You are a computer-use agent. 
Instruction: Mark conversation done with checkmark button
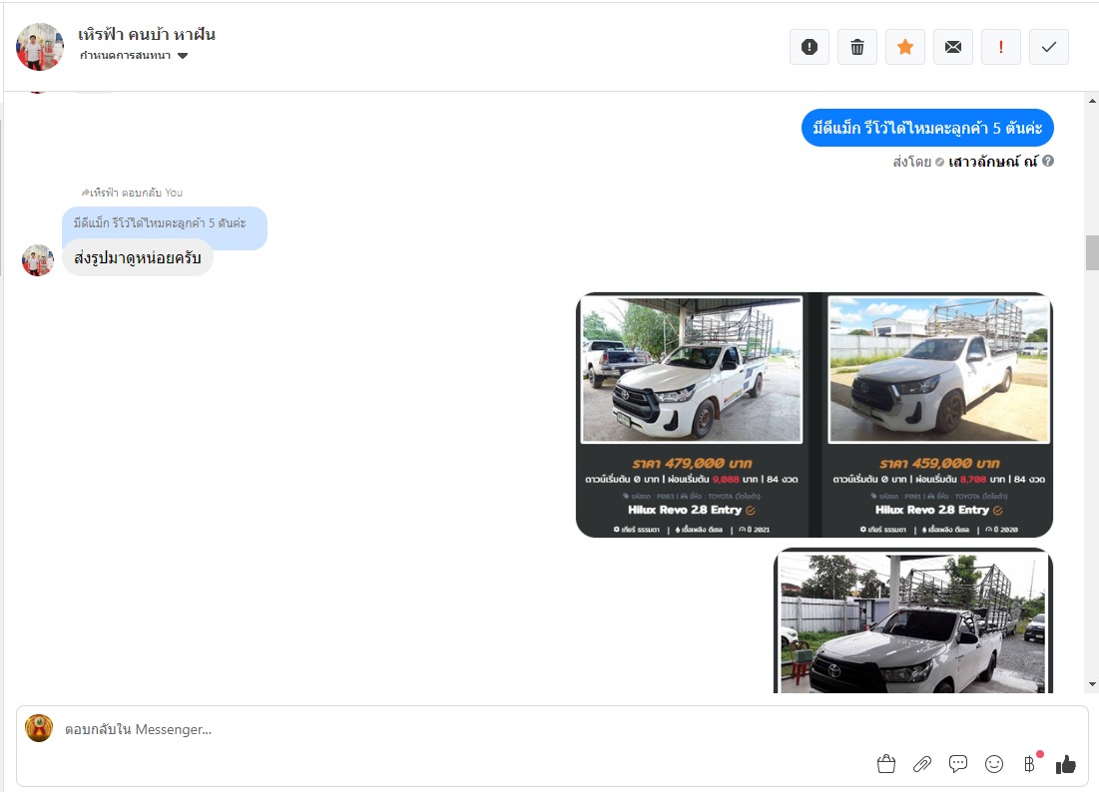pyautogui.click(x=1049, y=47)
